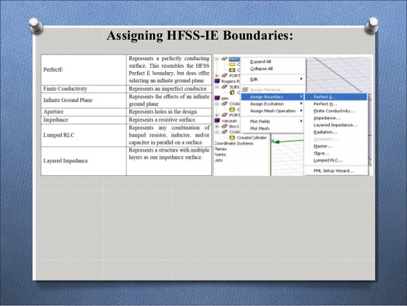Screen dimensions: 407x306
Task: Collapse the PATCH tree node
Action: pyautogui.click(x=217, y=59)
